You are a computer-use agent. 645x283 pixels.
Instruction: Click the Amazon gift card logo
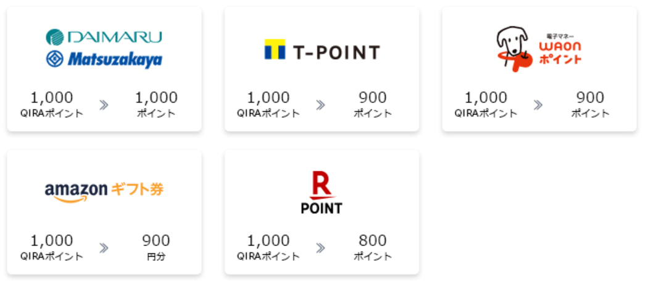coord(104,191)
